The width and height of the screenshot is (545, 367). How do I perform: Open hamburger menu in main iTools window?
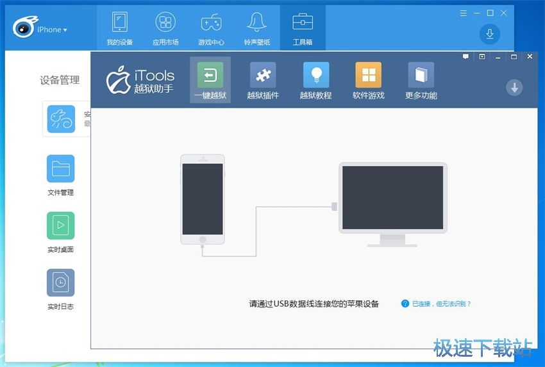coord(464,13)
